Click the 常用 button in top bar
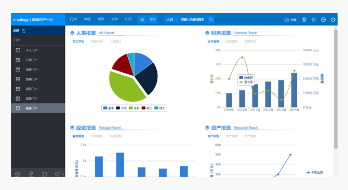The height and width of the screenshot is (190, 348). 153,20
